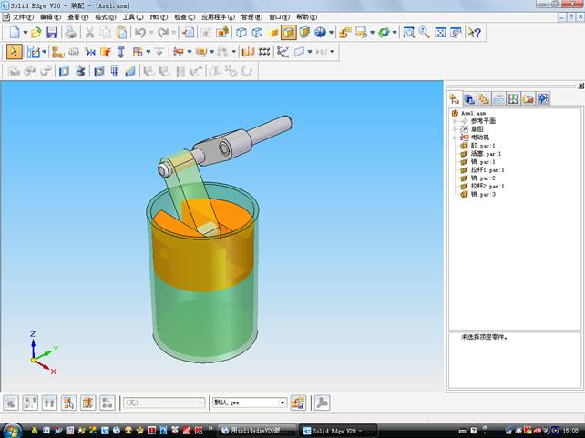Switch to the question folder panel tab
Image resolution: width=585 pixels, height=438 pixels.
528,99
